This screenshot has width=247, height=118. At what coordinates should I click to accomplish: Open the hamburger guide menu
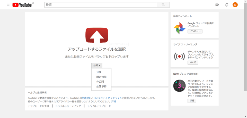coord(8,5)
